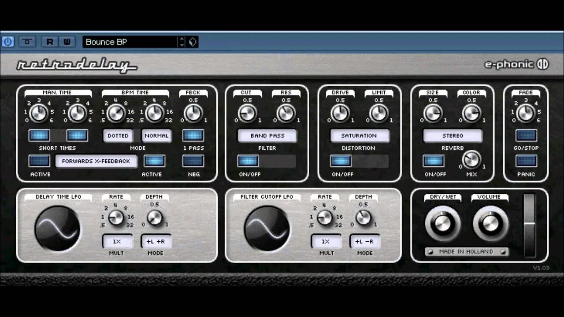The width and height of the screenshot is (564, 317).
Task: Click the filter RES knob
Action: click(286, 113)
